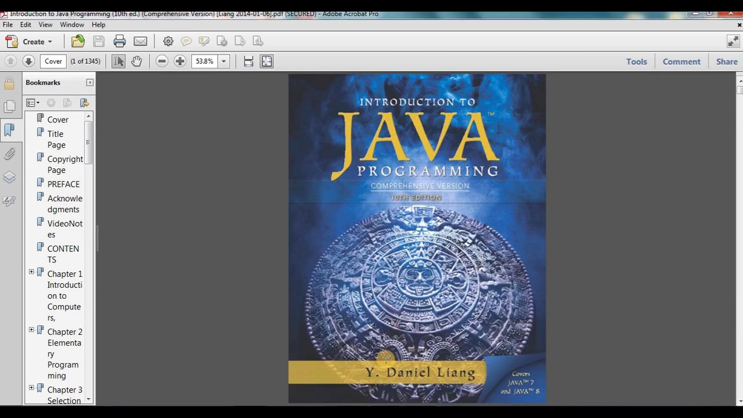Open the Comment pane
Image resolution: width=743 pixels, height=418 pixels.
681,62
